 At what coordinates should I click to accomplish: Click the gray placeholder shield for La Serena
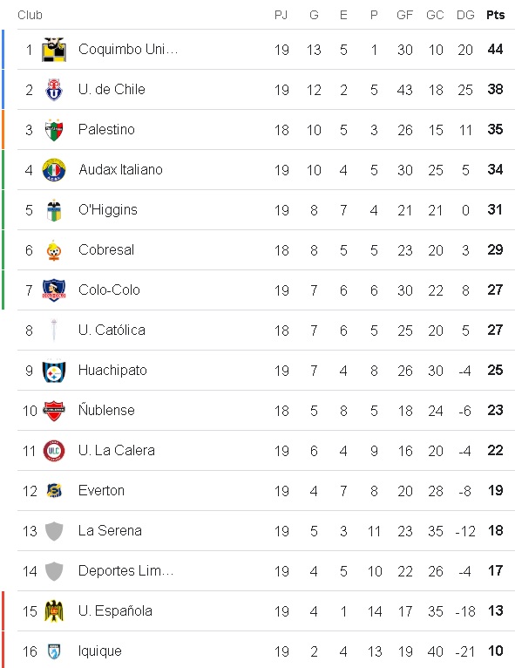coord(54,531)
